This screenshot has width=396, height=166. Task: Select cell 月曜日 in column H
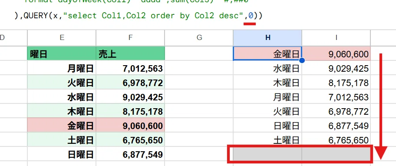coord(267,97)
